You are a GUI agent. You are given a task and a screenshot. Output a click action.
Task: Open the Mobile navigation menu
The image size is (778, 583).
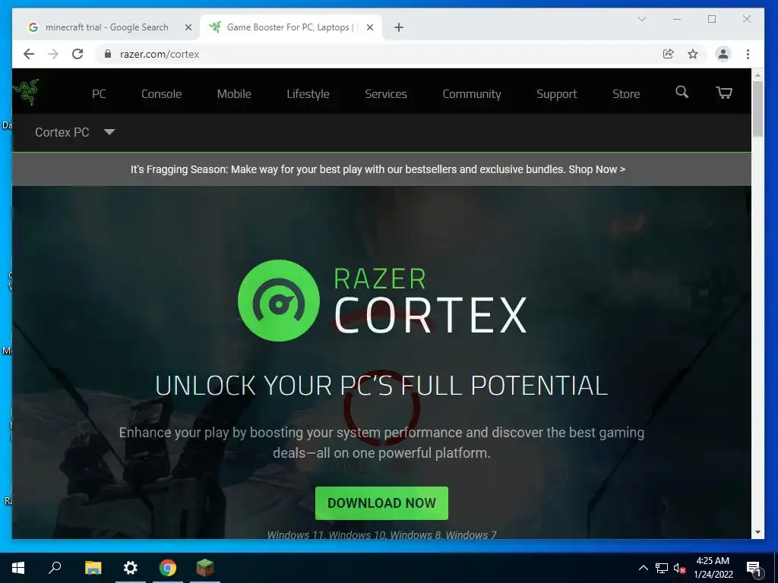point(234,93)
